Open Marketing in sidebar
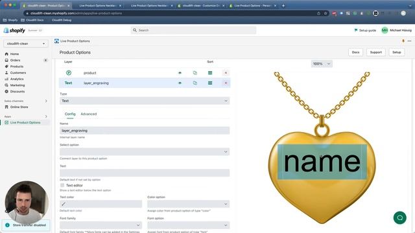Screen dimensions: 415x233 point(18,85)
